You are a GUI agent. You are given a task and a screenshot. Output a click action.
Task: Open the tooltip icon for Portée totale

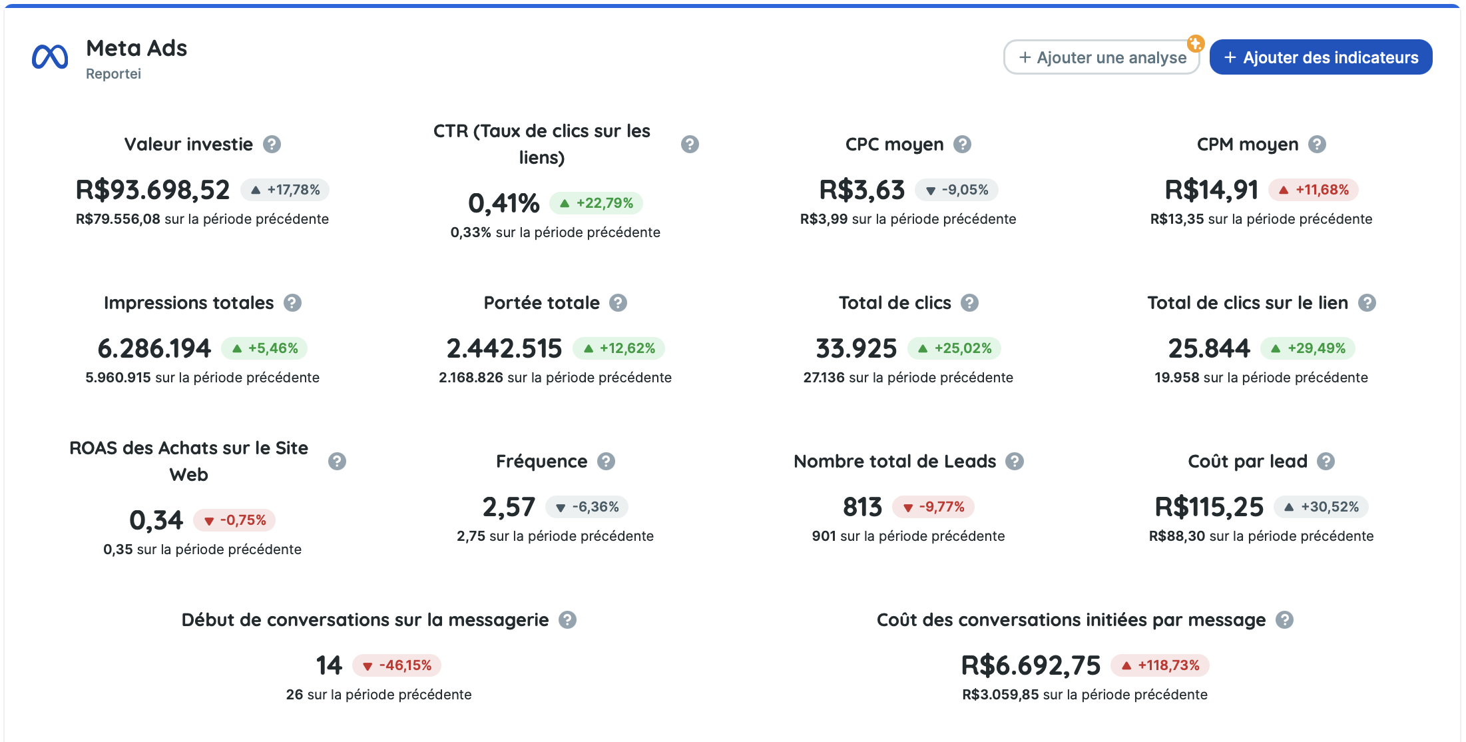pos(616,302)
